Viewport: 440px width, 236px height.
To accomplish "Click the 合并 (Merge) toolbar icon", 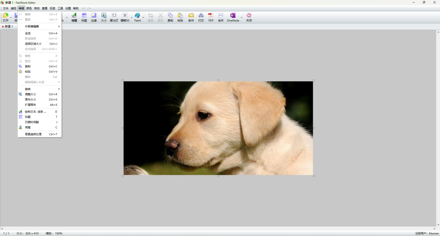I will point(221,17).
